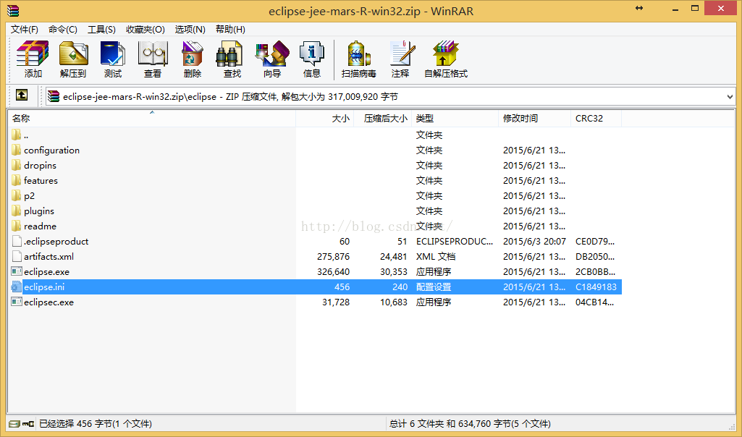Open the 帮助(H) menu
The width and height of the screenshot is (742, 437).
point(230,30)
